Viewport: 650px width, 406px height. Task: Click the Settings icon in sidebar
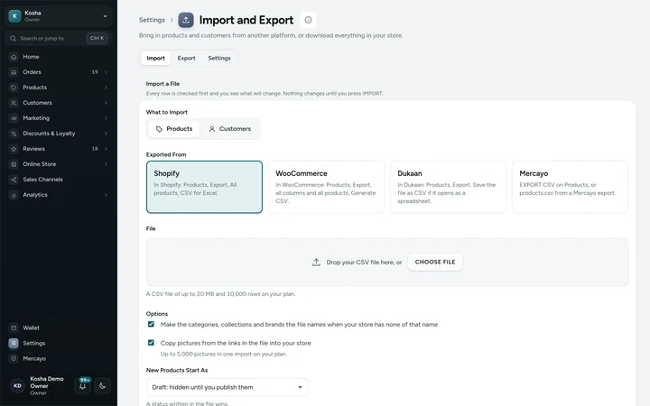[14, 343]
